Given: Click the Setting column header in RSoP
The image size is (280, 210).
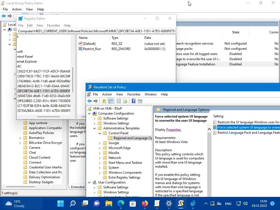Looking at the screenshot, I should click(218, 116).
